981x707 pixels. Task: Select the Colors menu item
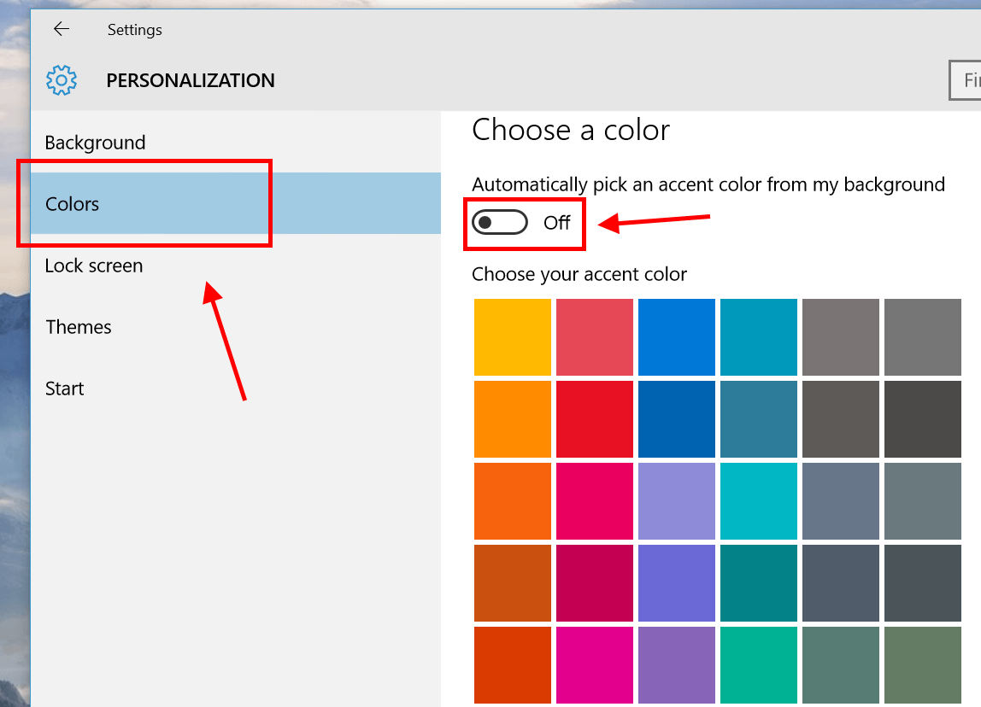pos(236,204)
